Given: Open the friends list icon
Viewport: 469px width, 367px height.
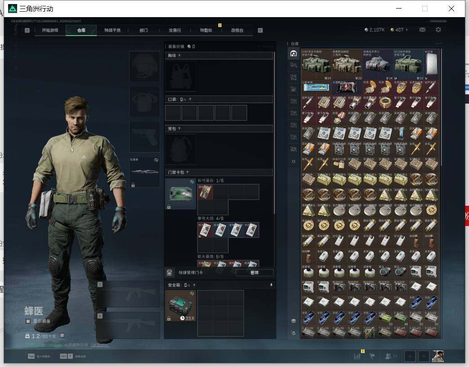Looking at the screenshot, I should (x=388, y=356).
